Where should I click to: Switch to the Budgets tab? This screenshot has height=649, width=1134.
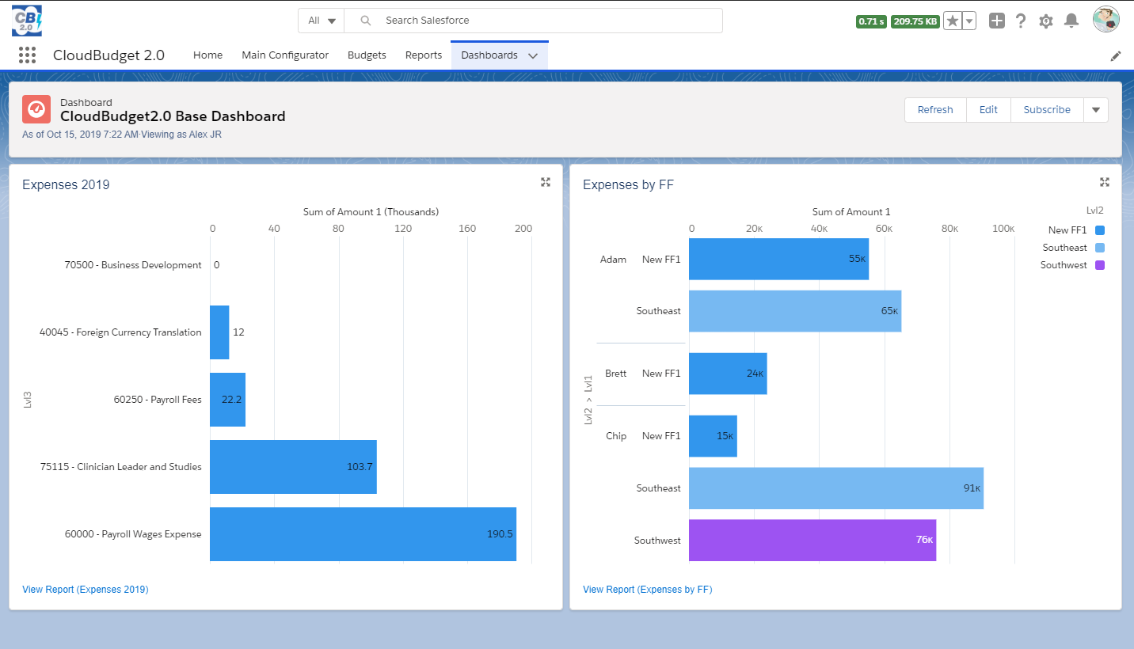367,55
